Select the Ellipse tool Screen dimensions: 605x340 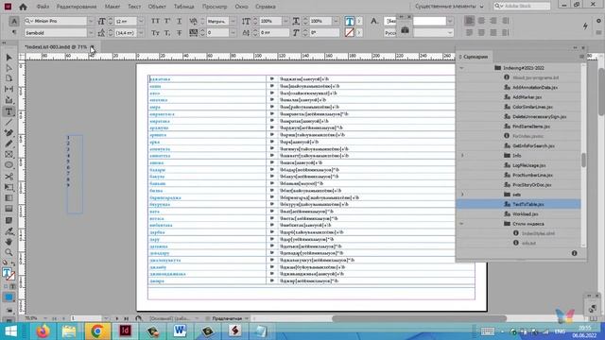click(x=9, y=165)
